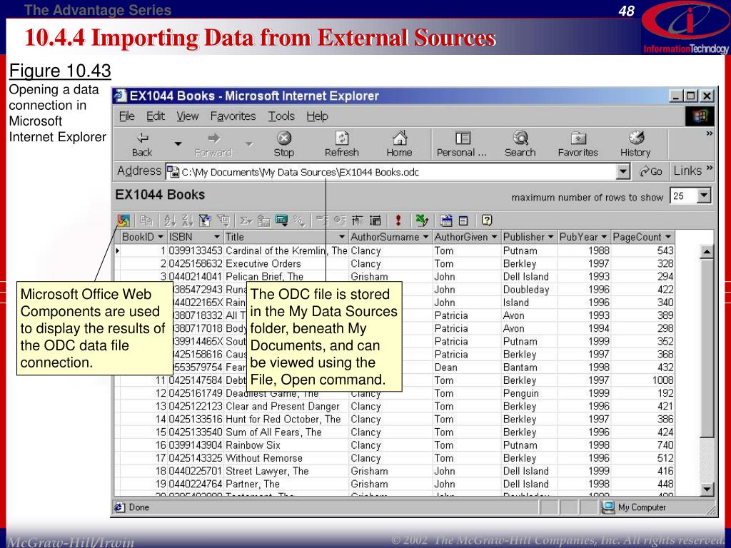Open the AuthorGiven column filter dropdown
Image resolution: width=731 pixels, height=548 pixels.
[x=494, y=237]
